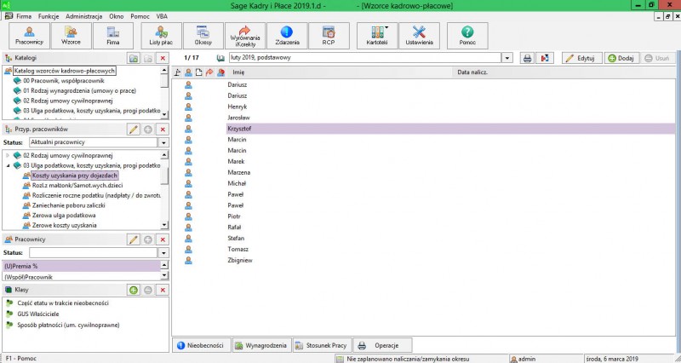
Task: Switch to the Wynagrodzenia tab
Action: (262, 346)
